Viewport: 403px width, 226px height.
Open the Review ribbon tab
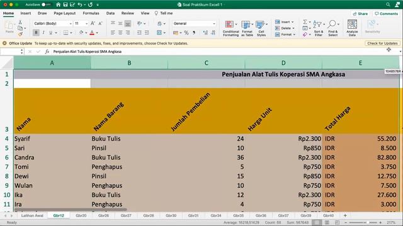coord(127,13)
